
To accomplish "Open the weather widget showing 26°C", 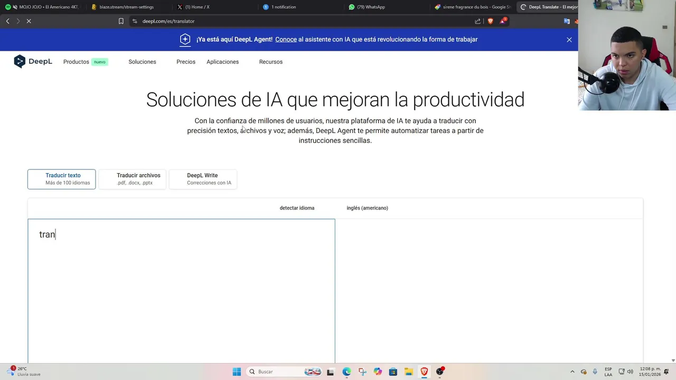I will [x=24, y=372].
